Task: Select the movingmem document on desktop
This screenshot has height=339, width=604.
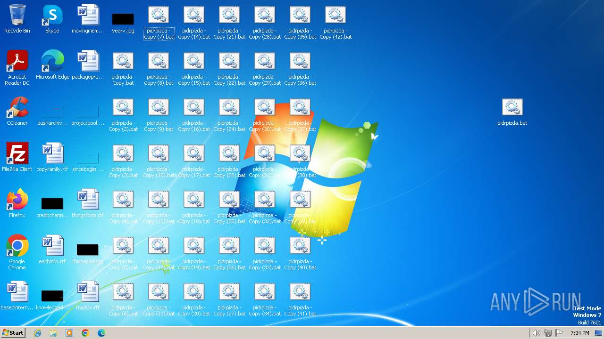Action: point(88,19)
